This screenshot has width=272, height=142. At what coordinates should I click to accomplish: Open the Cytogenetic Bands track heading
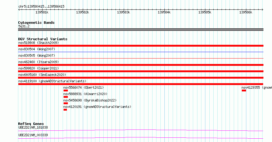click(x=36, y=23)
